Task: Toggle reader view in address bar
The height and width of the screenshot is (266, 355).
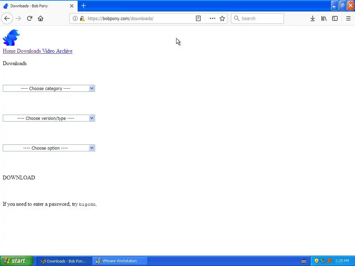Action: 198,19
